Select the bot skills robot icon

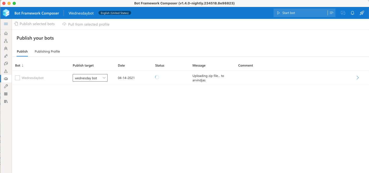(x=6, y=48)
